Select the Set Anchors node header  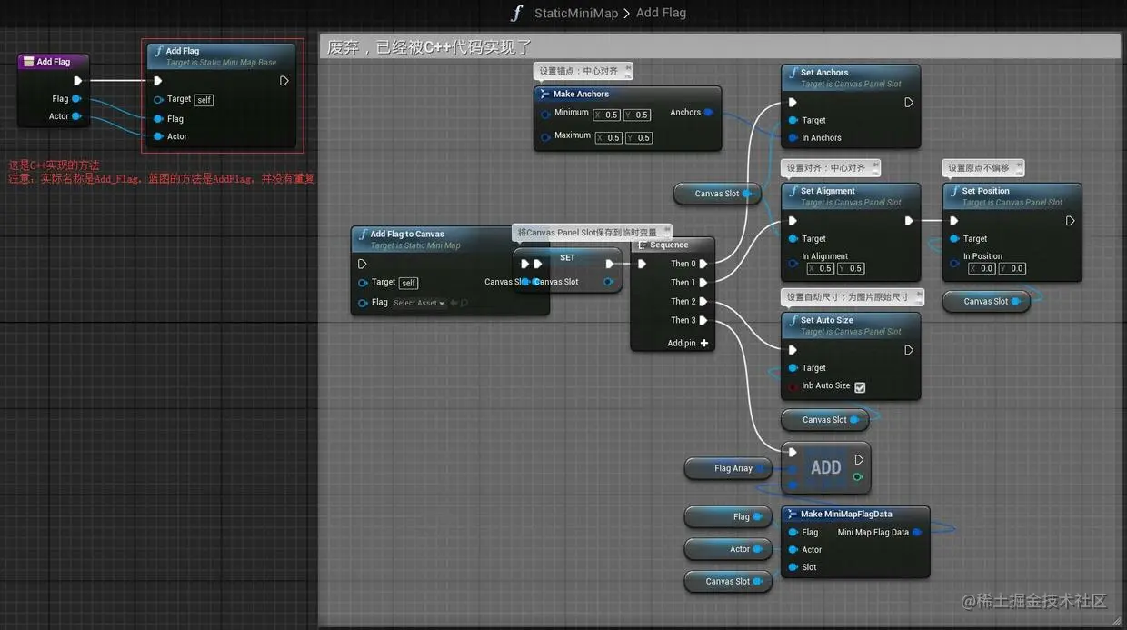851,77
